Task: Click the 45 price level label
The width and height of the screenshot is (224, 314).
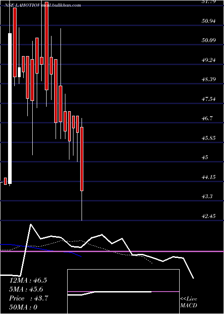Action: 205,157
